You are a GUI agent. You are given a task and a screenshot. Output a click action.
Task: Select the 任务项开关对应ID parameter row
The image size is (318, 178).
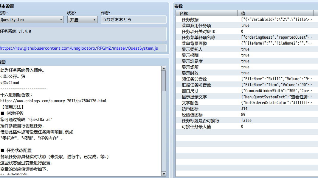247,31
